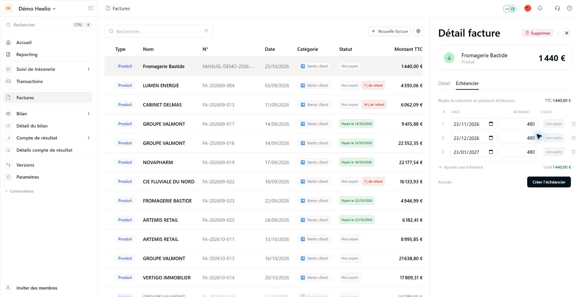Expand Compte de résultat submenu

(89, 138)
